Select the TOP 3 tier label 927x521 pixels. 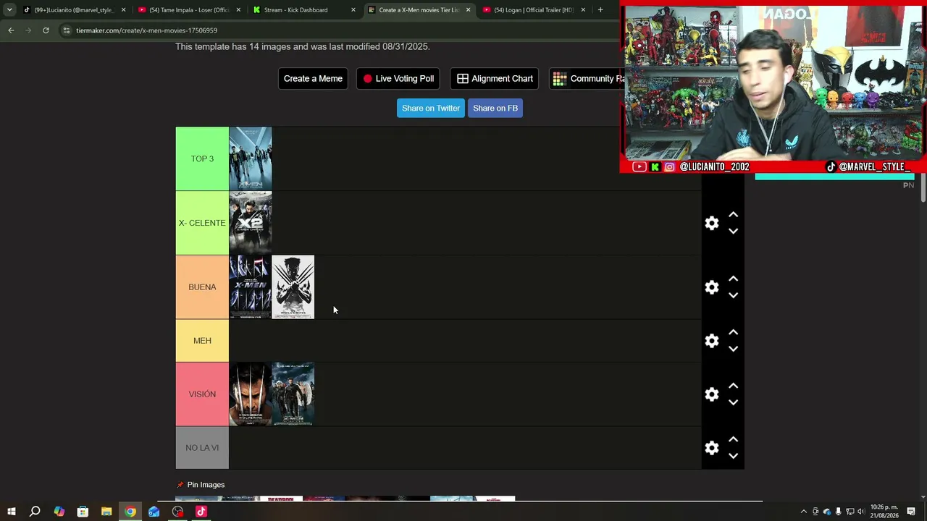click(x=202, y=159)
